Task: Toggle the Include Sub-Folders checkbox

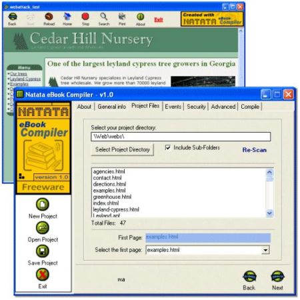Action: (x=168, y=147)
